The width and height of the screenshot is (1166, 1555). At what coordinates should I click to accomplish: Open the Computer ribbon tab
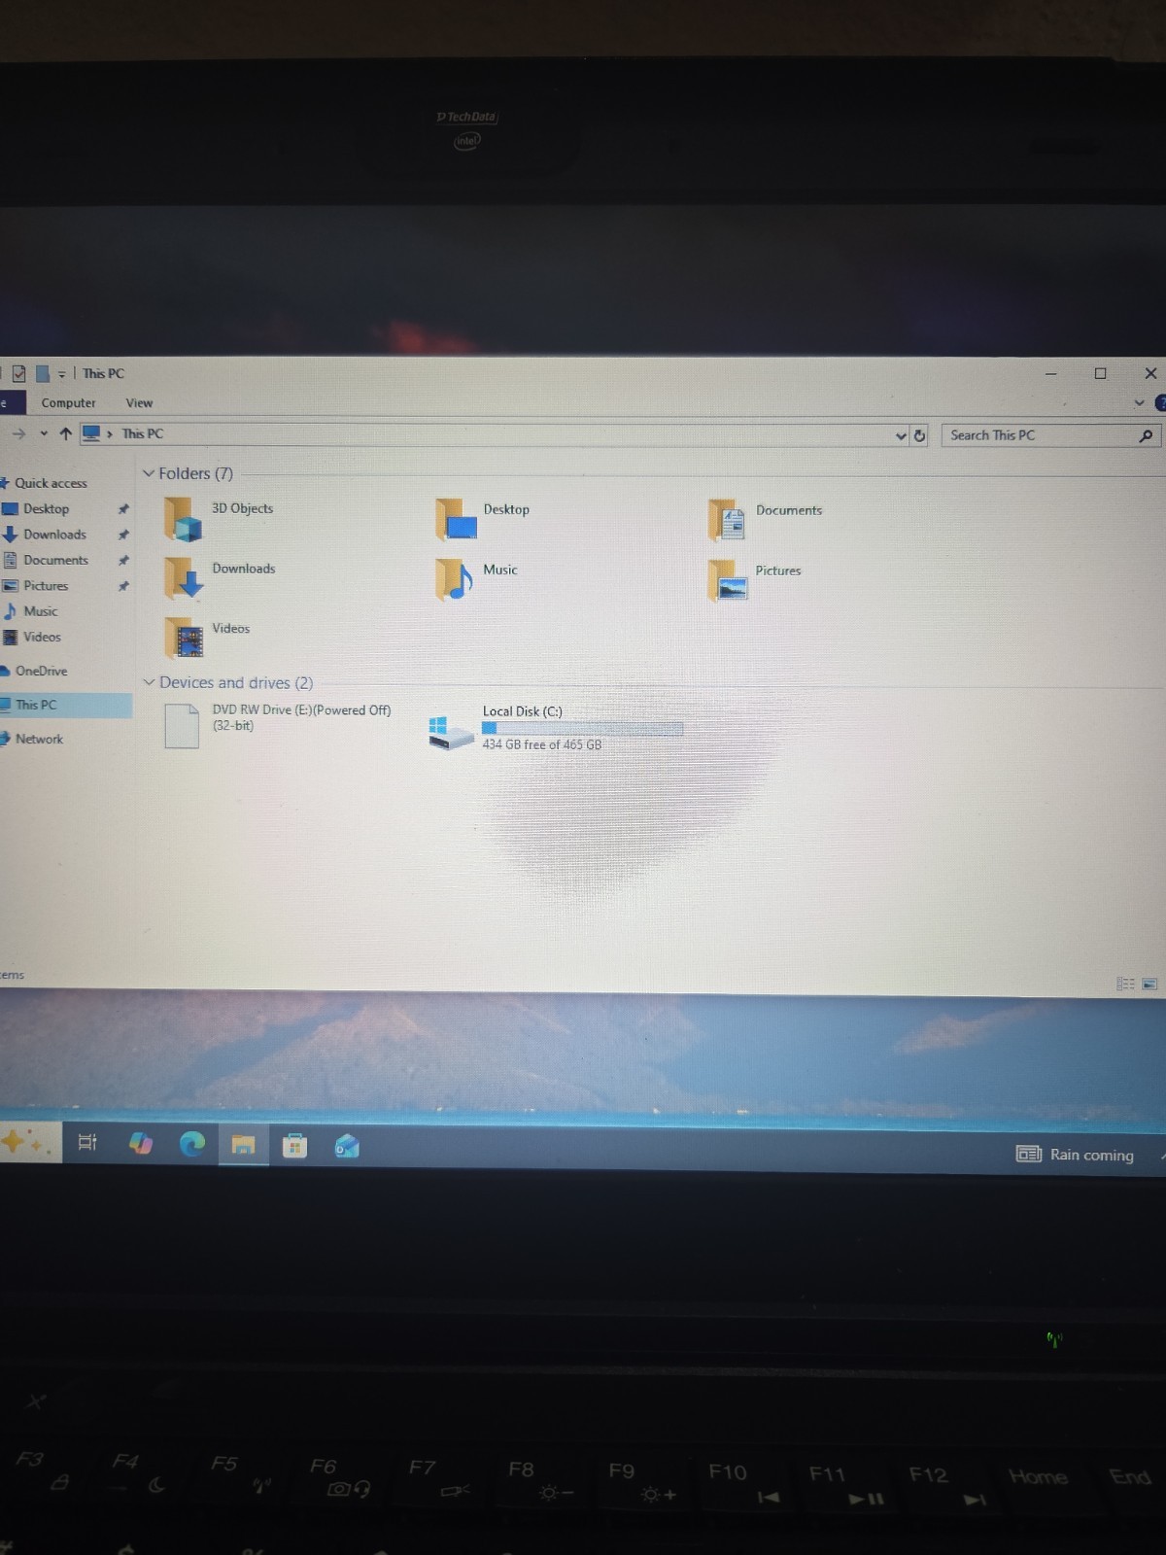68,402
